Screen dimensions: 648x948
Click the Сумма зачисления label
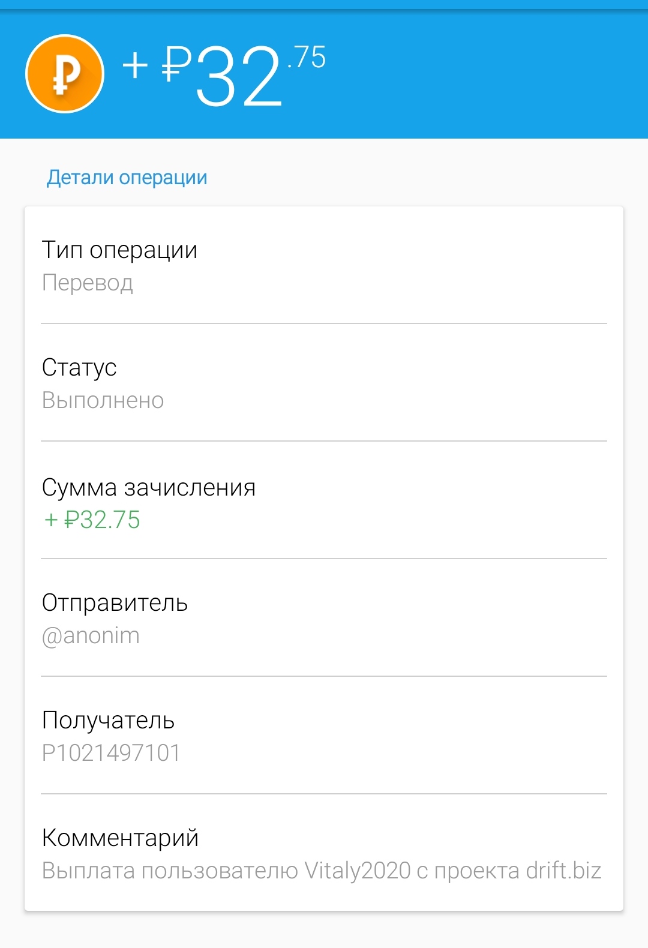click(149, 488)
